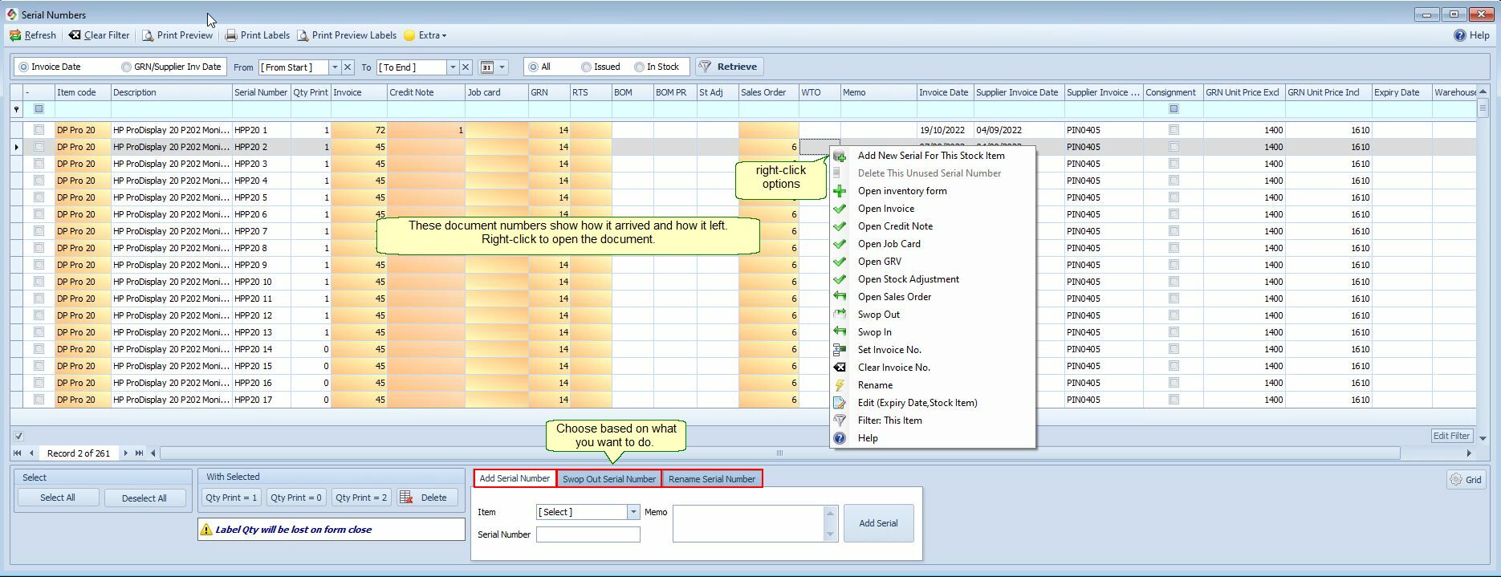This screenshot has width=1501, height=577.
Task: Click the horizontal scrollbar of the grid
Action: click(x=779, y=453)
